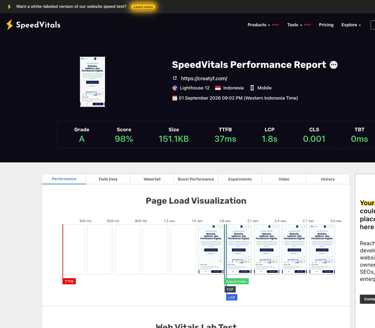Screen dimensions: 375x328
Task: Click the SpeedVitals Performance Report title
Action: pos(249,65)
